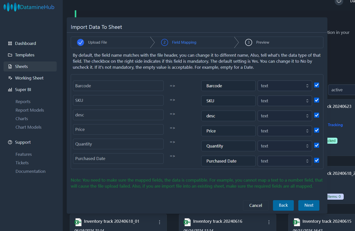Open three-dot menu for Inventory track 20240618_01
The height and width of the screenshot is (231, 355).
(x=160, y=222)
